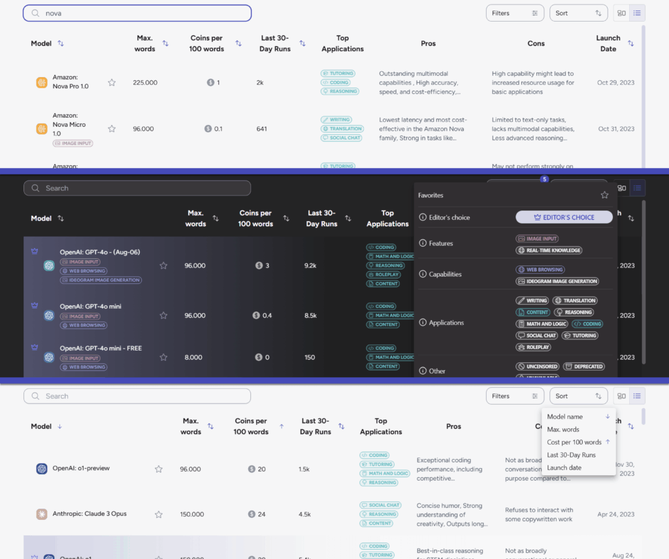
Task: Favorite Amazon Nova Micro 1.0 with star
Action: [112, 129]
